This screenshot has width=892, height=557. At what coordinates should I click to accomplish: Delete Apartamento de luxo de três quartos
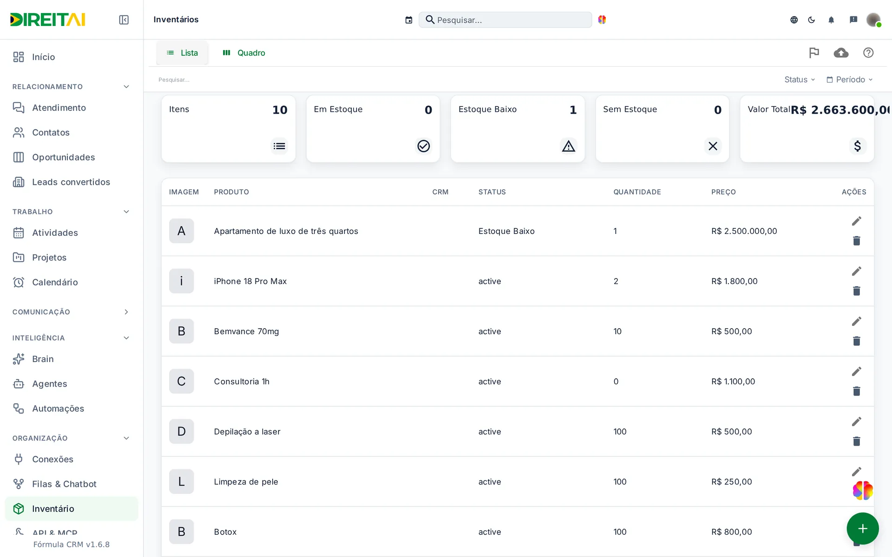click(x=857, y=240)
